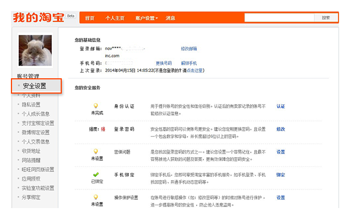Click the 修改邮箱 link
The width and height of the screenshot is (350, 219).
pos(189,49)
